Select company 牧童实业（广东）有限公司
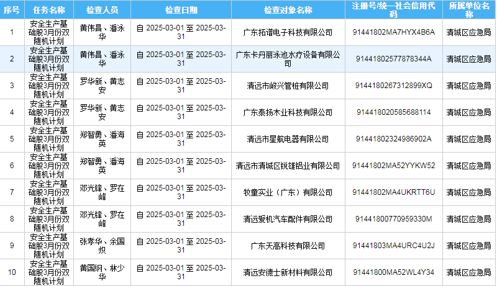The width and height of the screenshot is (497, 286). point(288,192)
